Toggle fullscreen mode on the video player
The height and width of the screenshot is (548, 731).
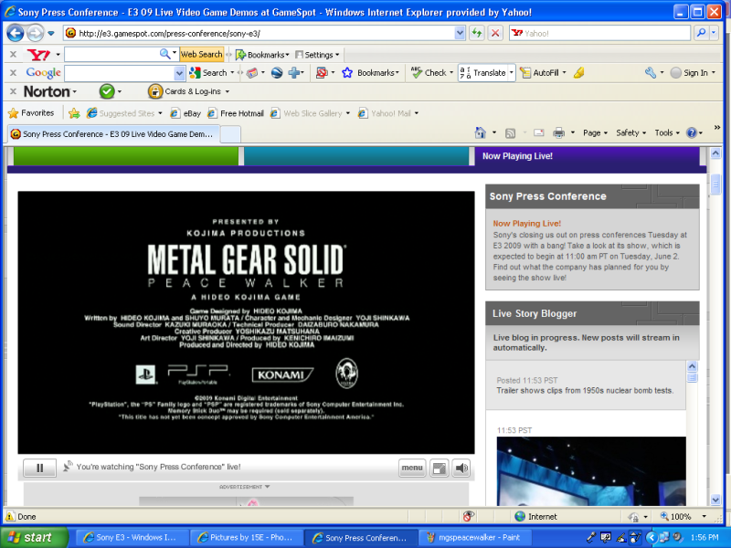pos(440,468)
